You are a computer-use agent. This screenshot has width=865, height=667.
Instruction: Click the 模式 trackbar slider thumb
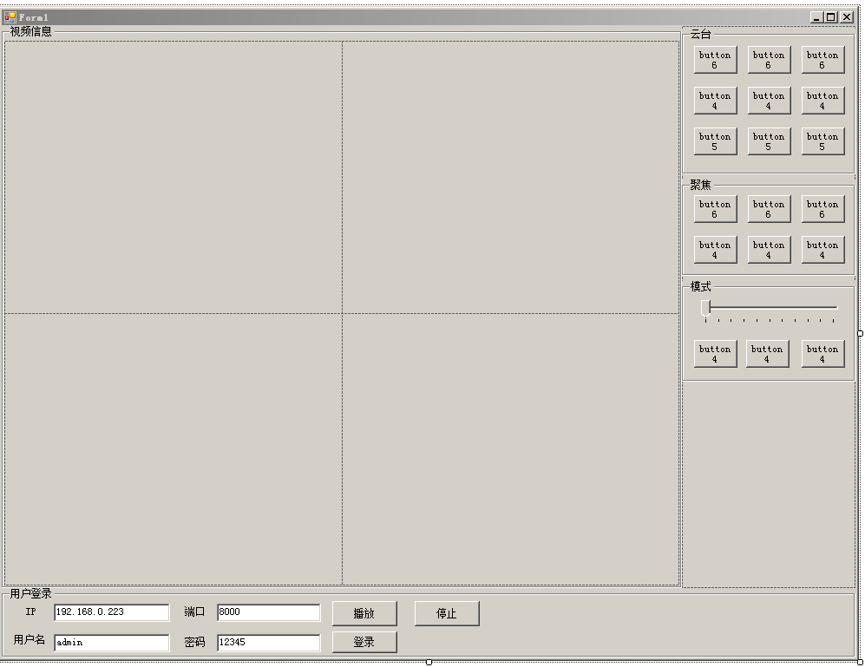pos(705,309)
